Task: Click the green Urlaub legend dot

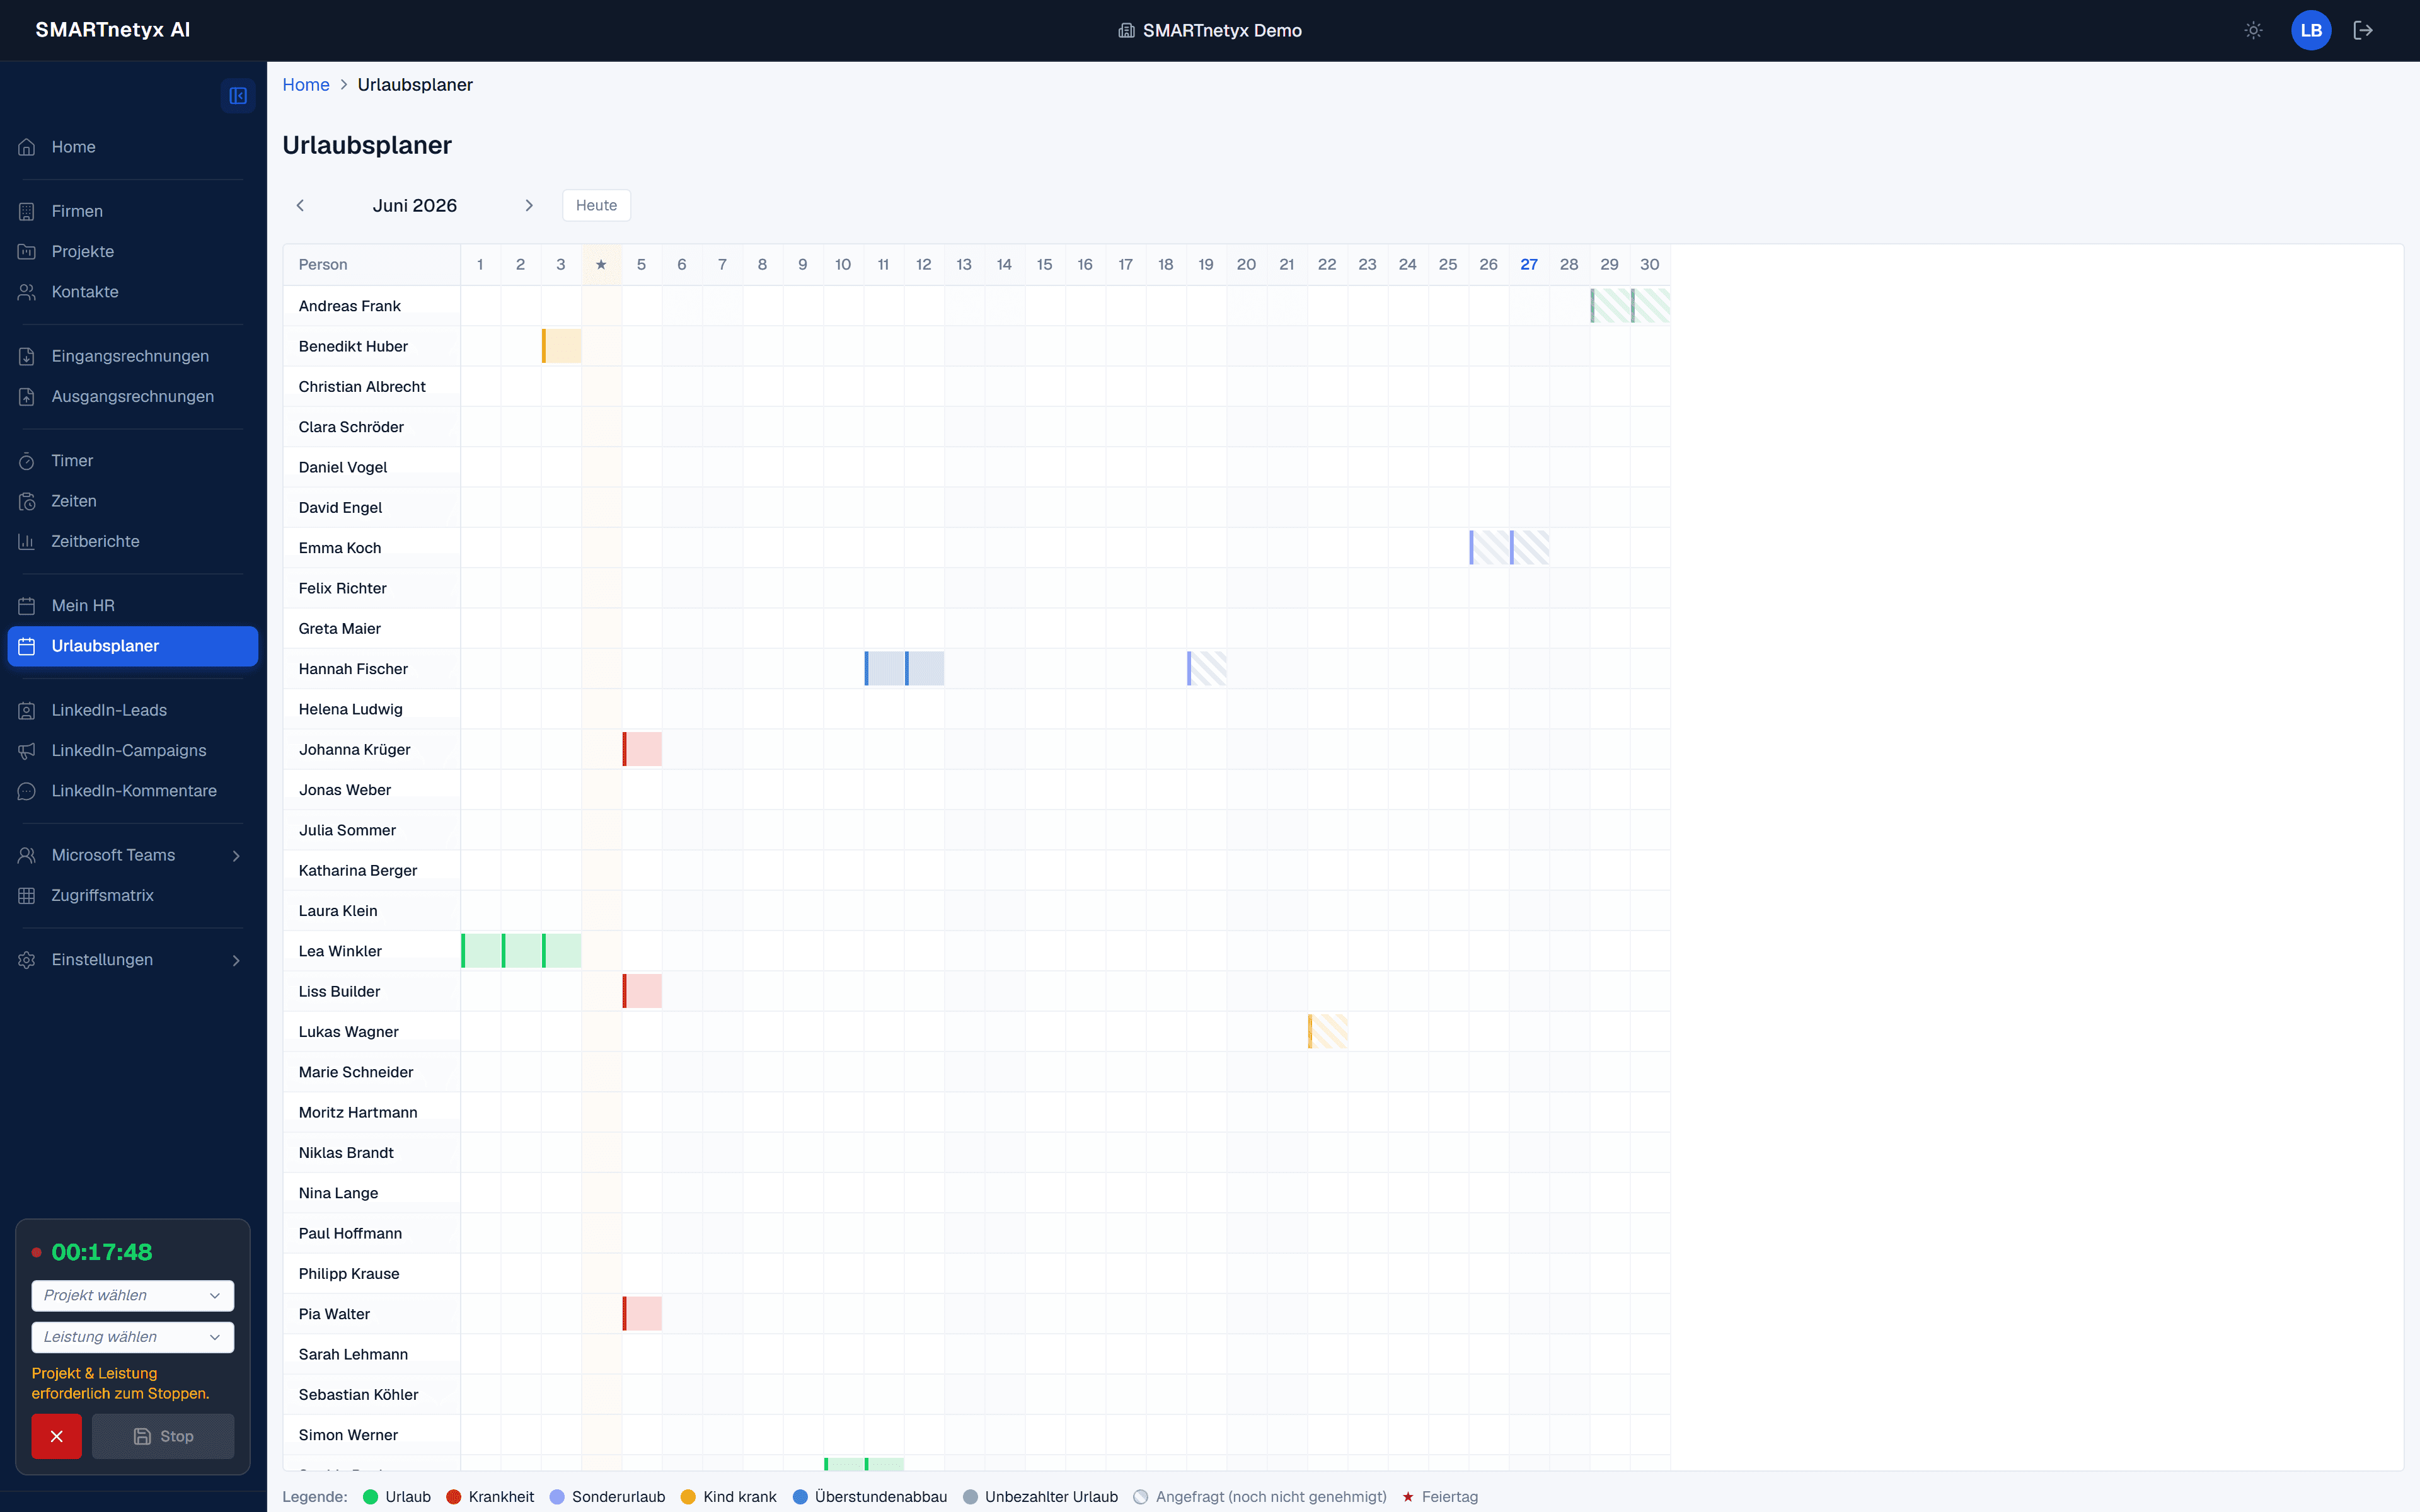Action: pos(370,1497)
